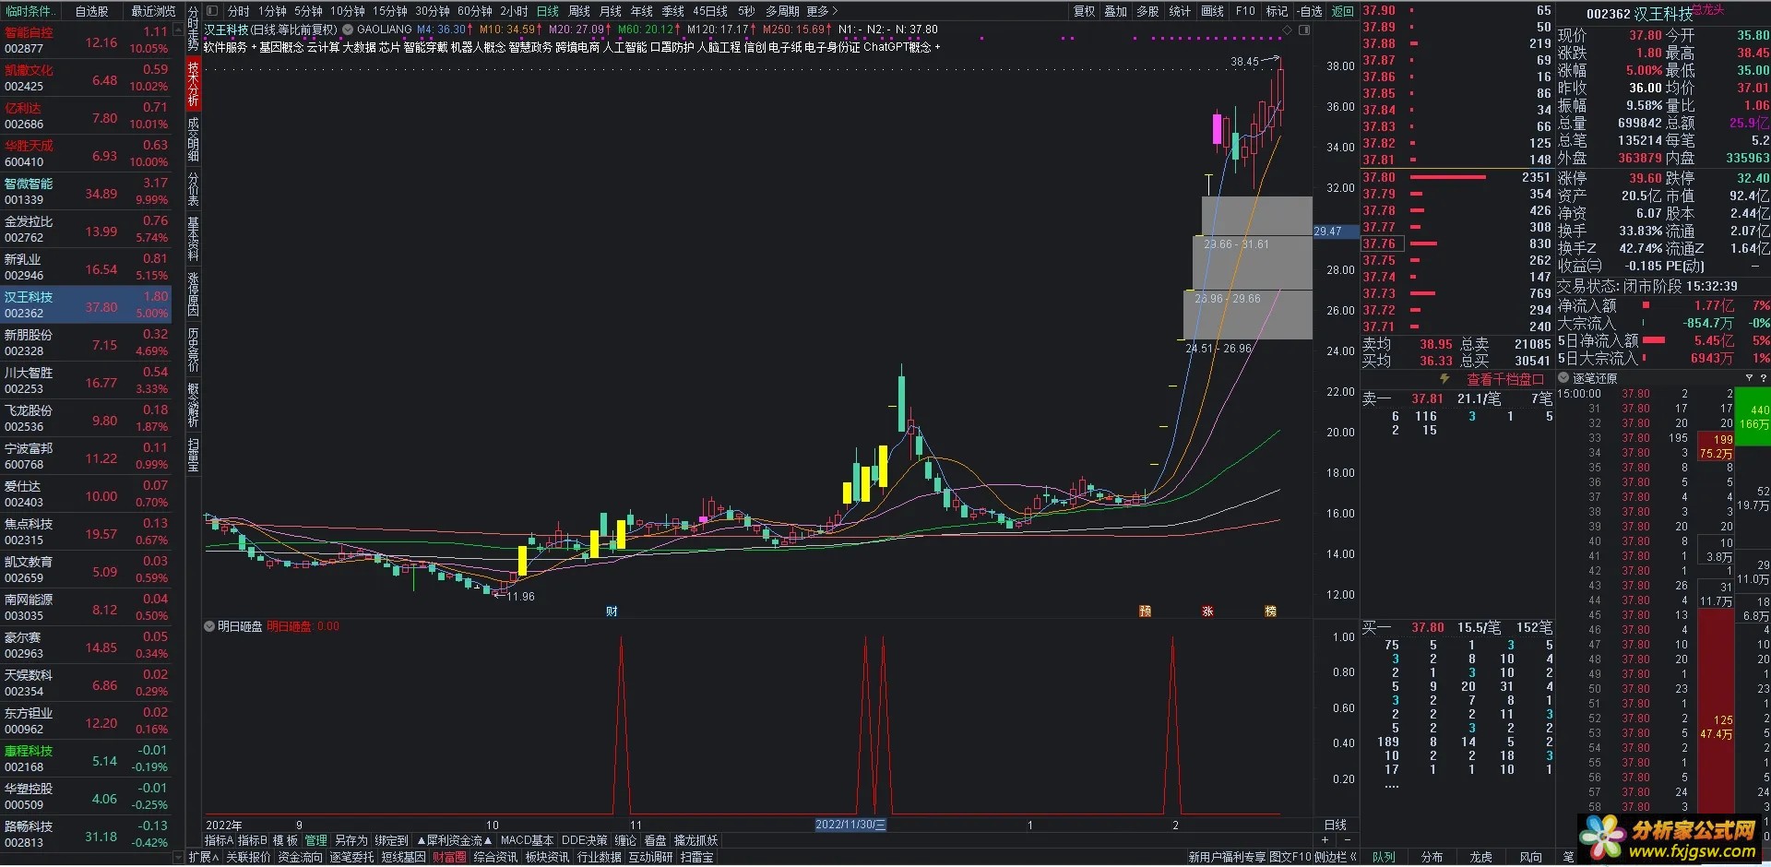1771x867 pixels.
Task: Click 新用户福利专享 link
Action: (x=1227, y=857)
